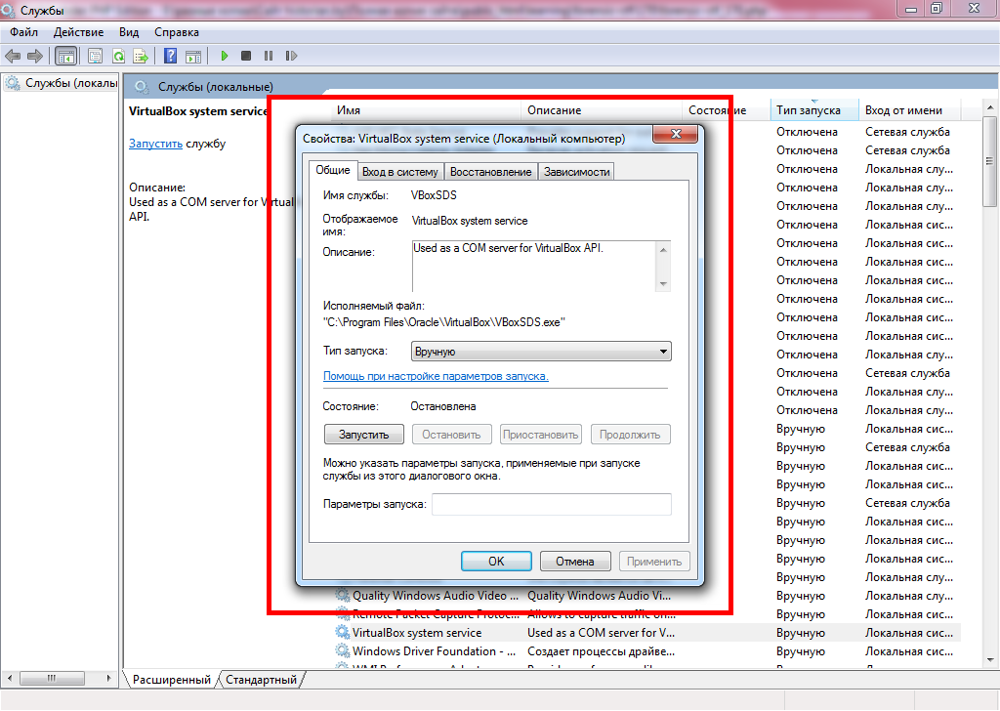Viewport: 1000px width, 711px height.
Task: Open service properties via toolbar icon
Action: tap(96, 57)
